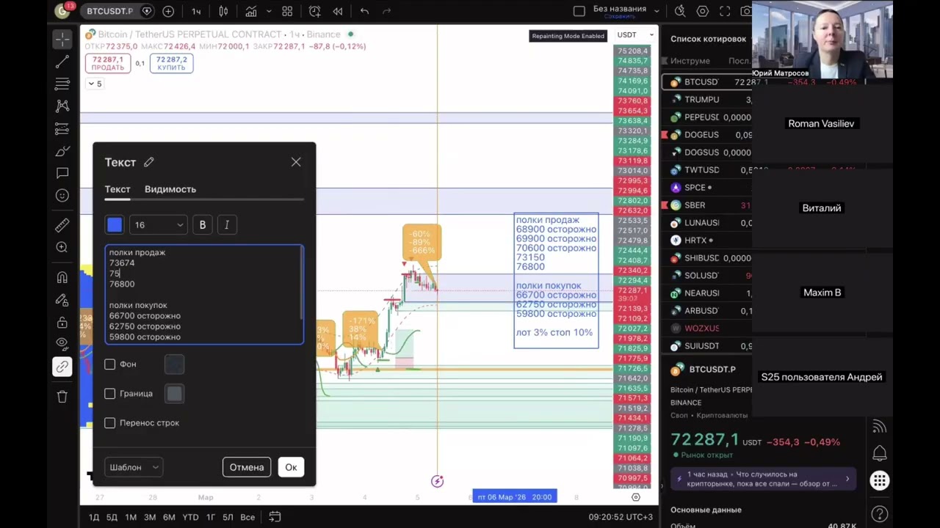
Task: Cancel the text dialog with Отмена
Action: 247,467
